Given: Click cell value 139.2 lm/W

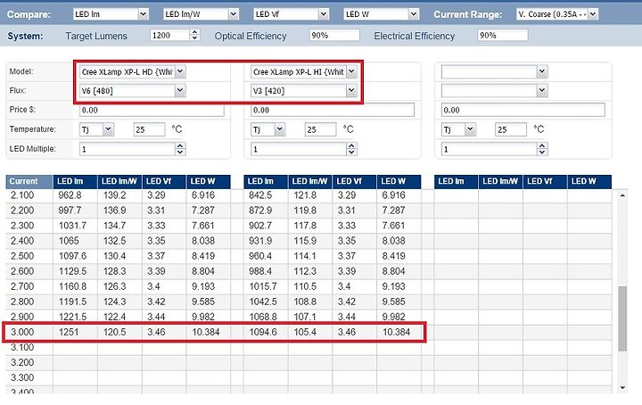Looking at the screenshot, I should click(115, 195).
